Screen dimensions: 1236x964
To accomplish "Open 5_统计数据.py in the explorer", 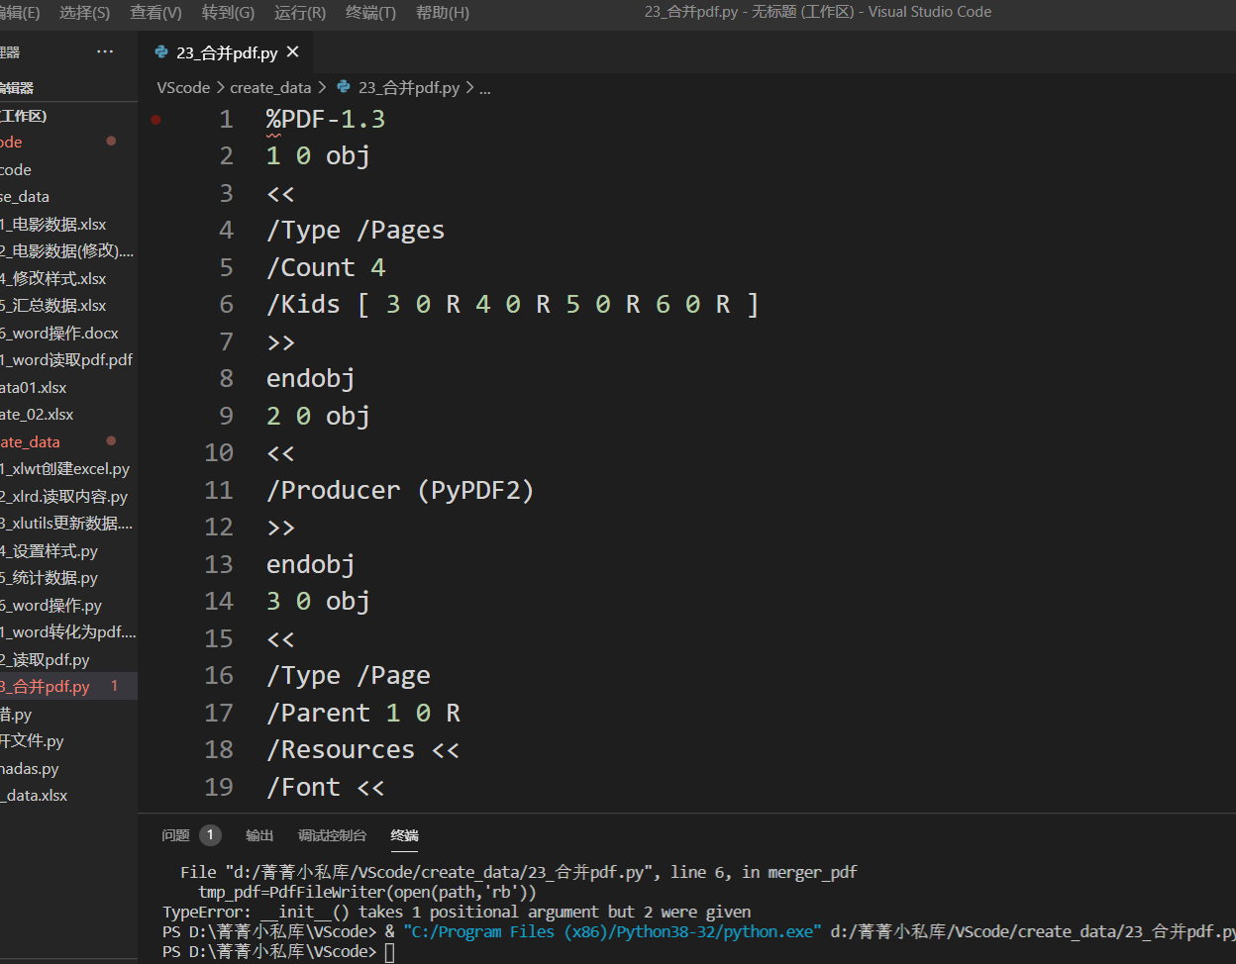I will coord(50,578).
